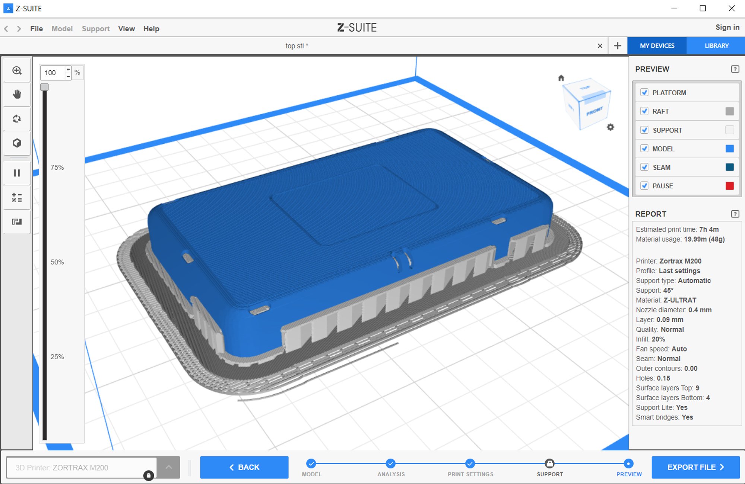Click the BACK button
Screen dimensions: 745x484
(x=244, y=467)
